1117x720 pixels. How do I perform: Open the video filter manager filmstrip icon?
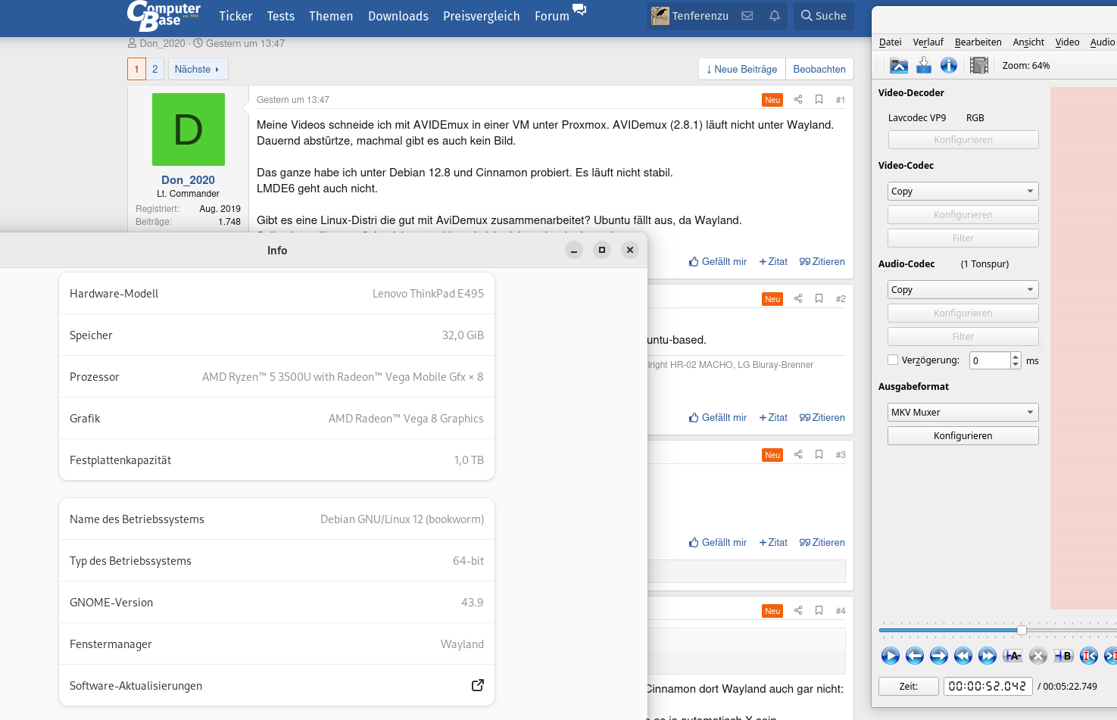[979, 66]
